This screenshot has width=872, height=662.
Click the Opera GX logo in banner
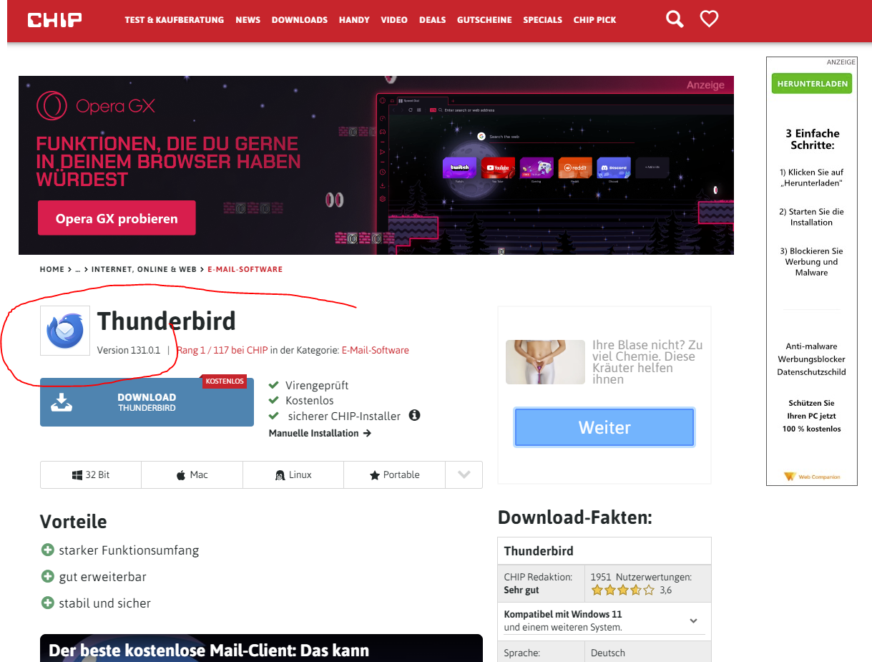pyautogui.click(x=96, y=107)
